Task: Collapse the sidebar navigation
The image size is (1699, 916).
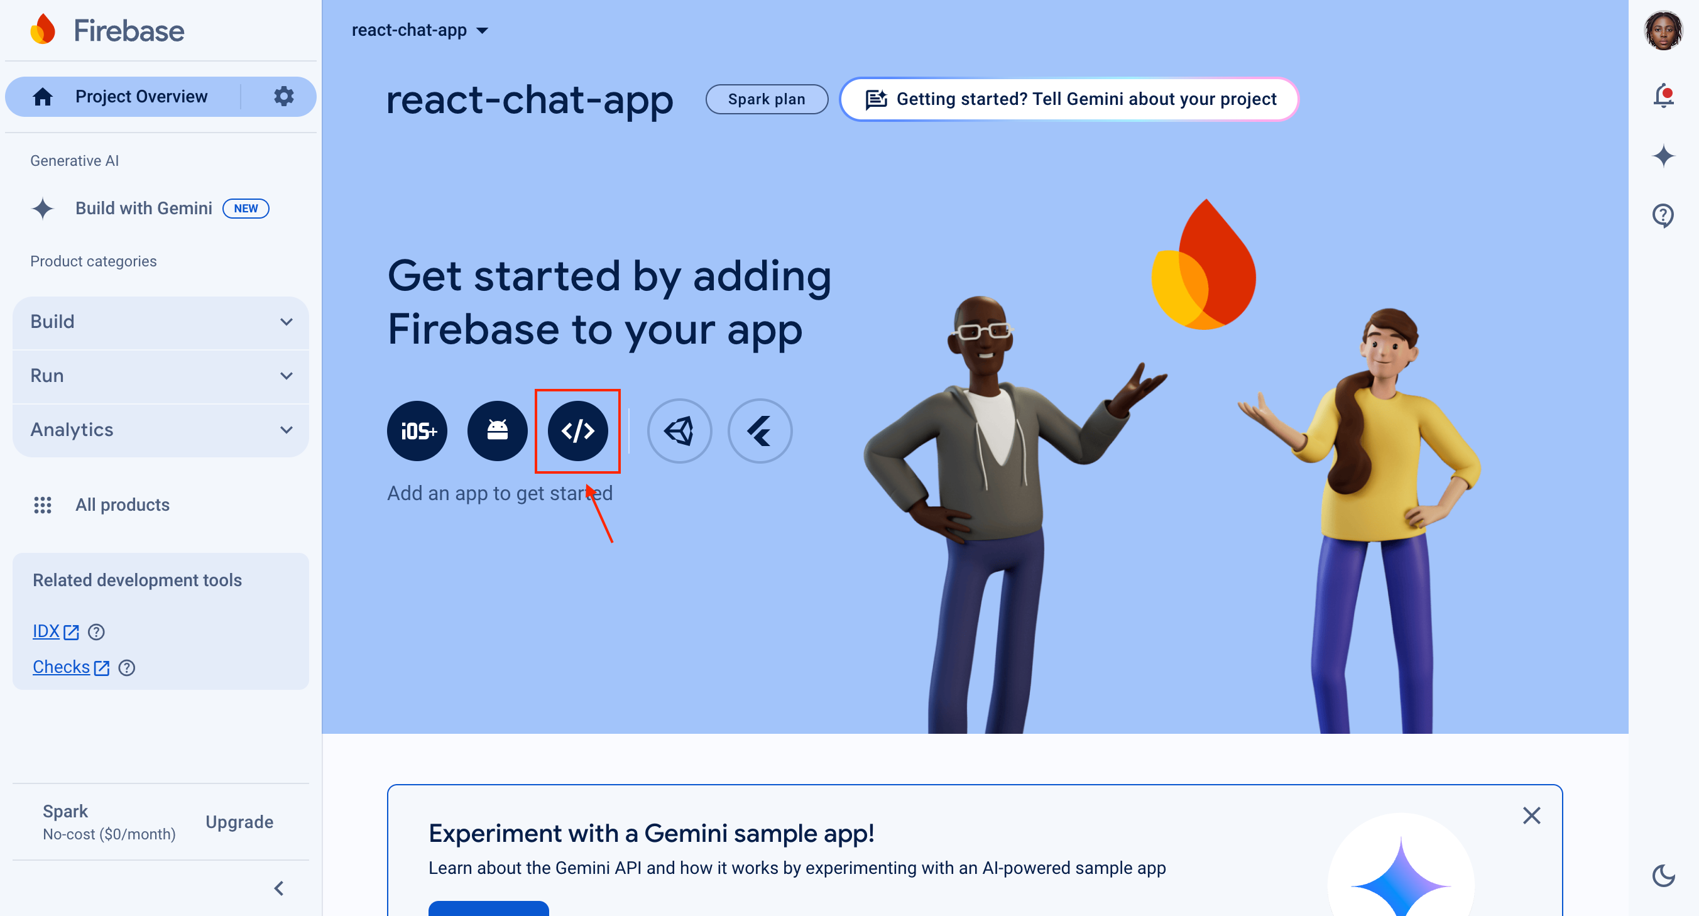Action: [279, 888]
